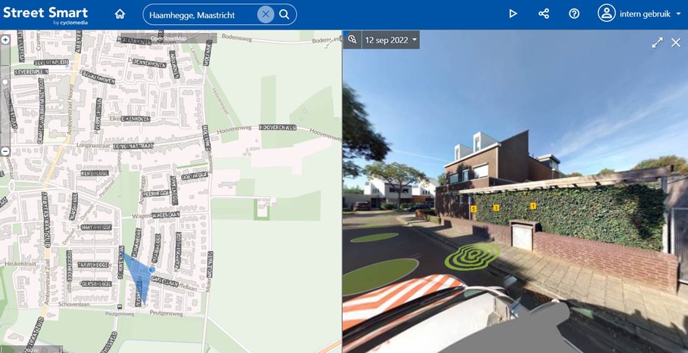
Task: Start the play tour button
Action: (513, 13)
